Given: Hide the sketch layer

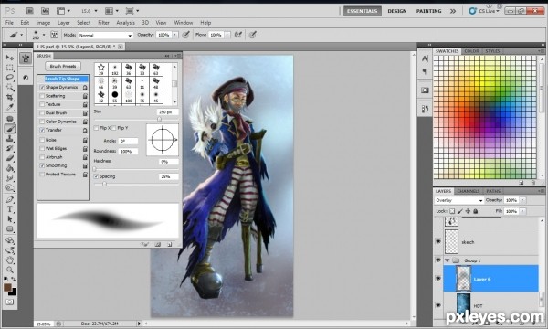Looking at the screenshot, I should (x=438, y=241).
